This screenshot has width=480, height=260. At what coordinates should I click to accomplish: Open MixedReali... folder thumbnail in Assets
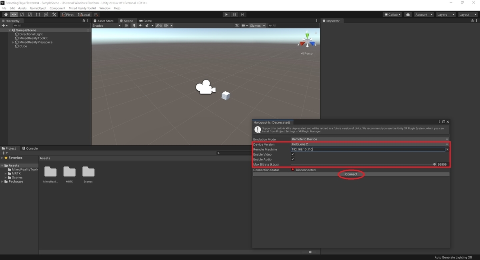[50, 172]
